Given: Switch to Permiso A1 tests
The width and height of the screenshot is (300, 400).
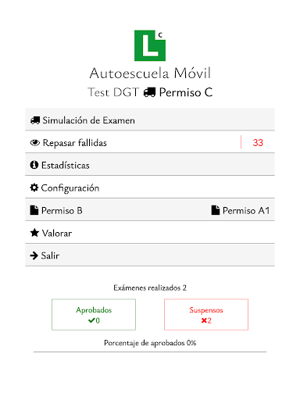Looking at the screenshot, I should click(241, 210).
